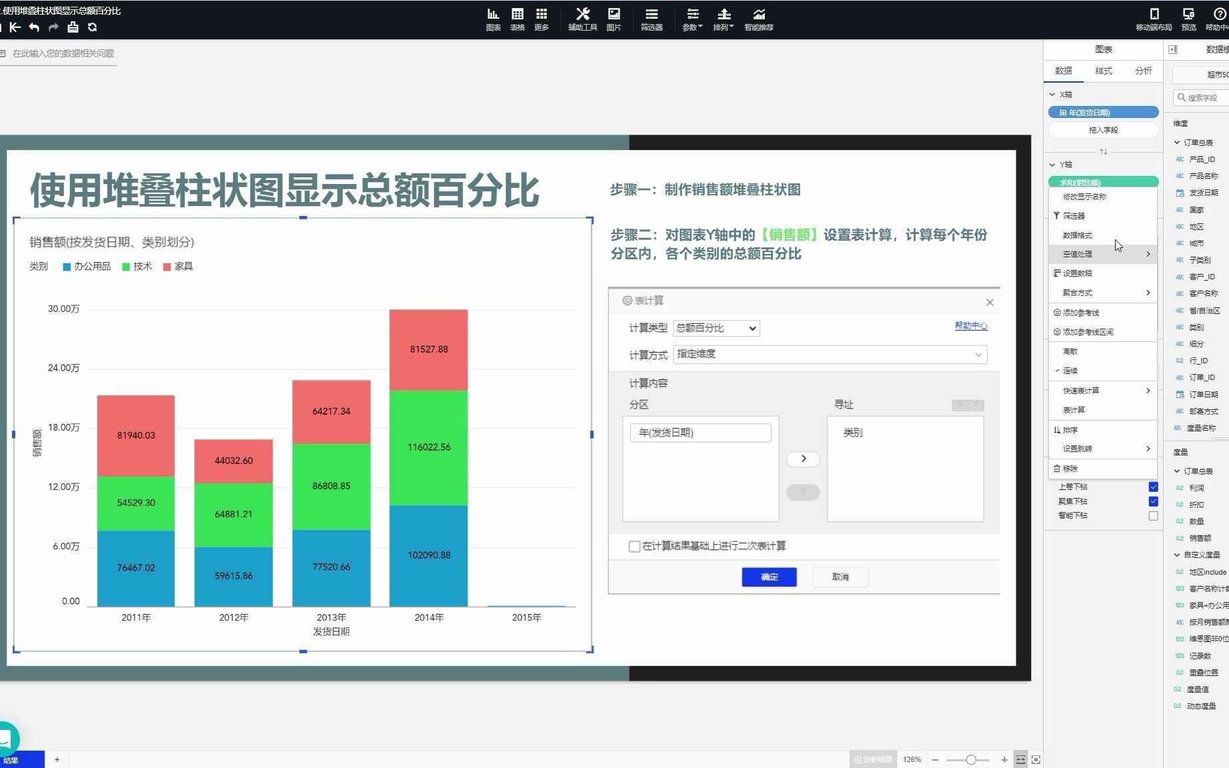
Task: Open the 帮助中心 help icon at top right
Action: point(1218,19)
